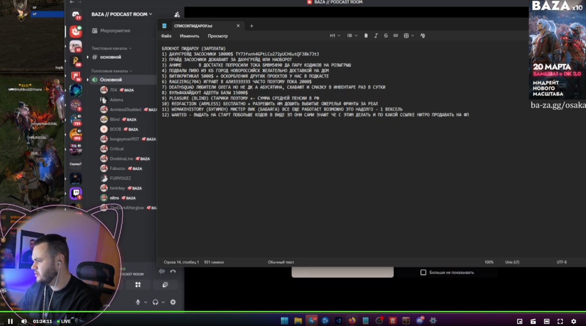The width and height of the screenshot is (586, 326).
Task: Close the Notepad .txt tab
Action: (238, 26)
